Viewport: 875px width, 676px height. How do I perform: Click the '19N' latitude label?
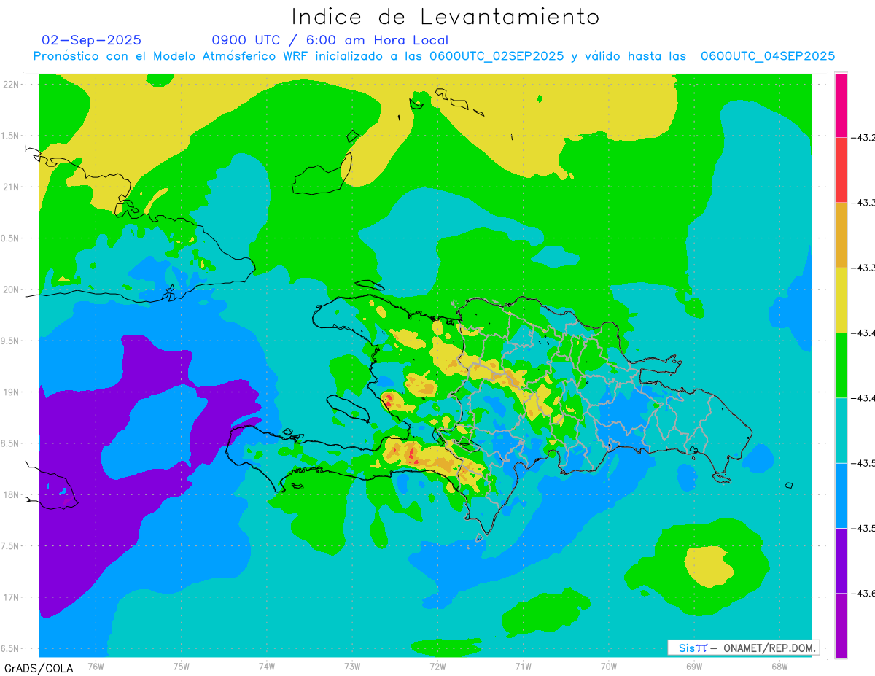tap(12, 392)
